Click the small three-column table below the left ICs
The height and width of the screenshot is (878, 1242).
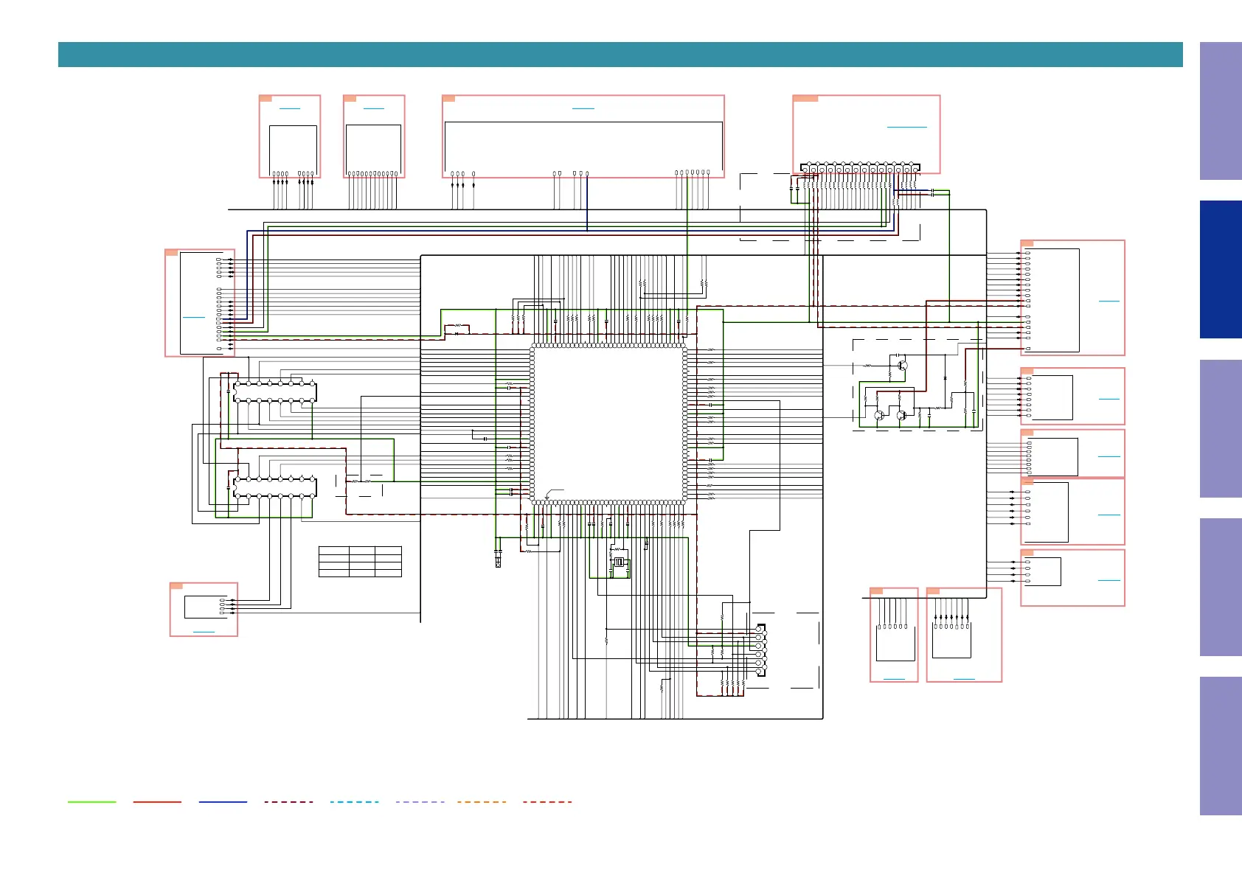[360, 561]
